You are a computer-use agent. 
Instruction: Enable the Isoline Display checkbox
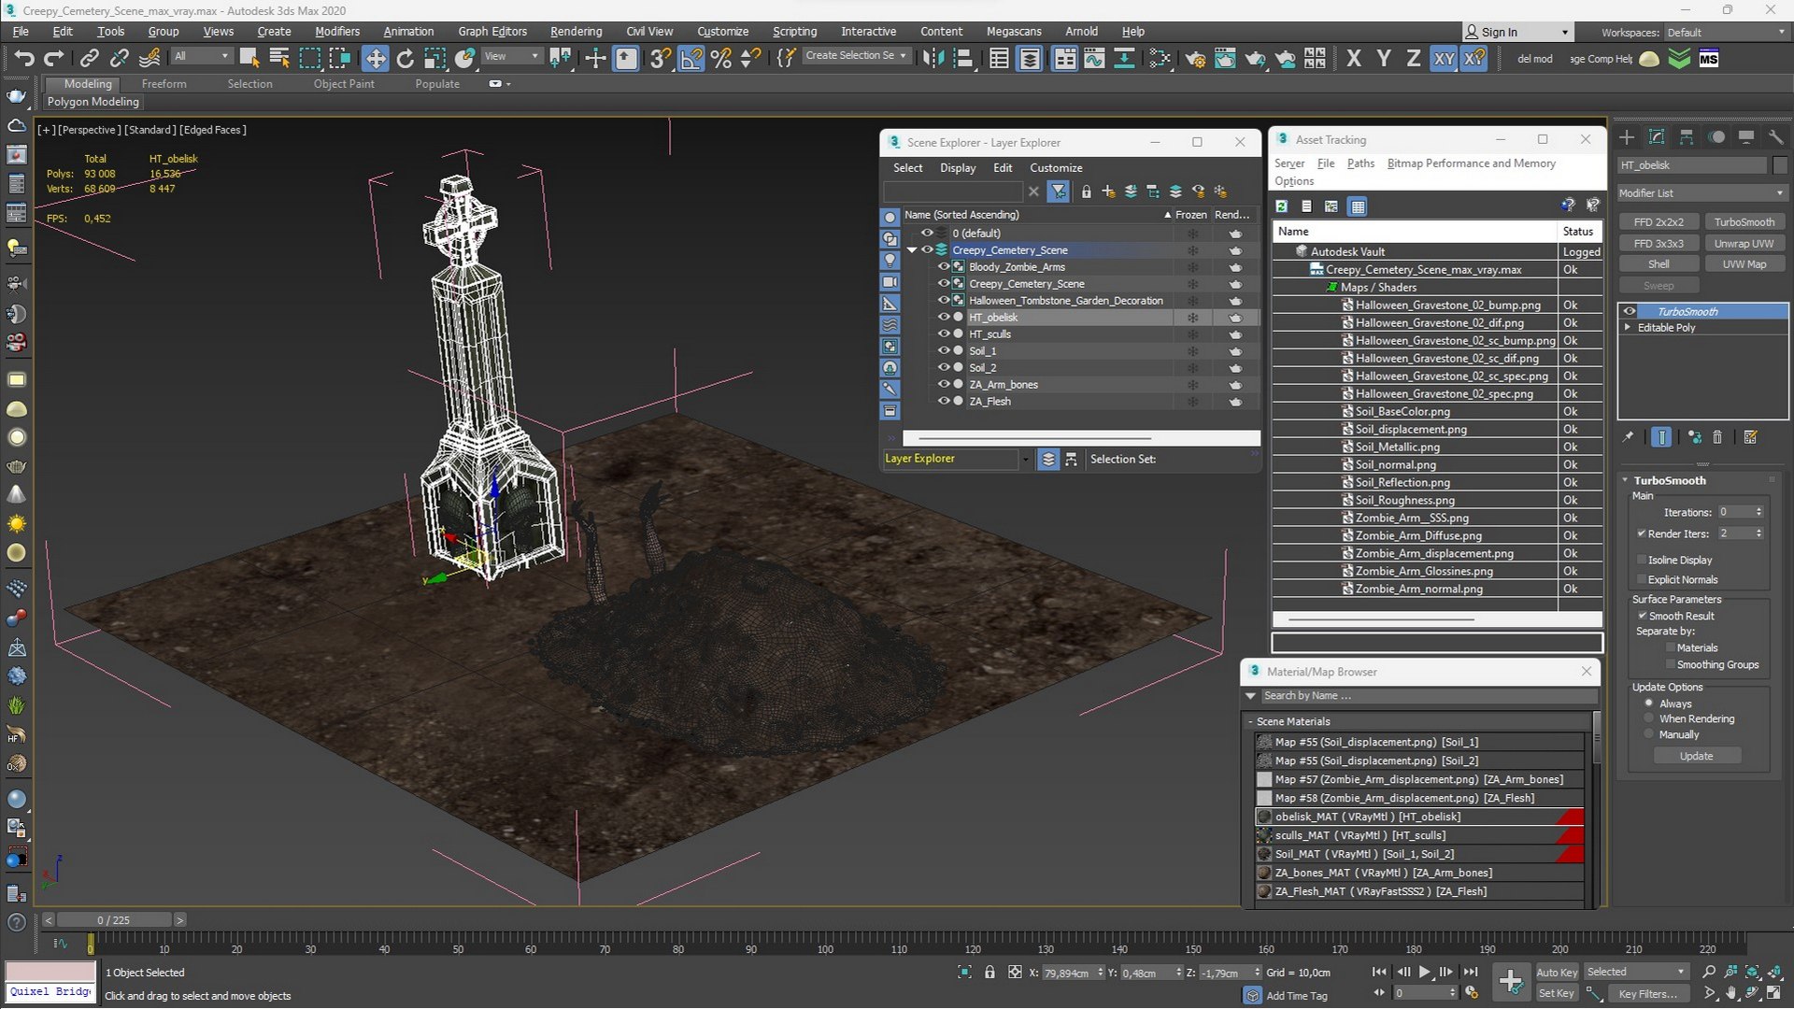[x=1642, y=560]
